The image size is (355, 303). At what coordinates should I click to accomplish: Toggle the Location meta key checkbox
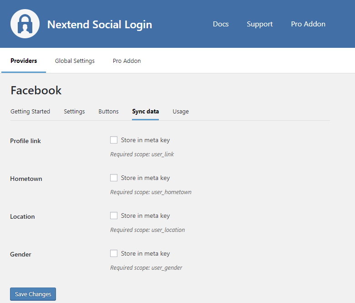click(x=114, y=216)
